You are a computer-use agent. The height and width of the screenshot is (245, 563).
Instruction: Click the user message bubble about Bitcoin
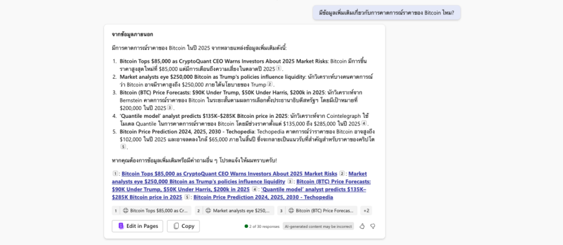387,13
